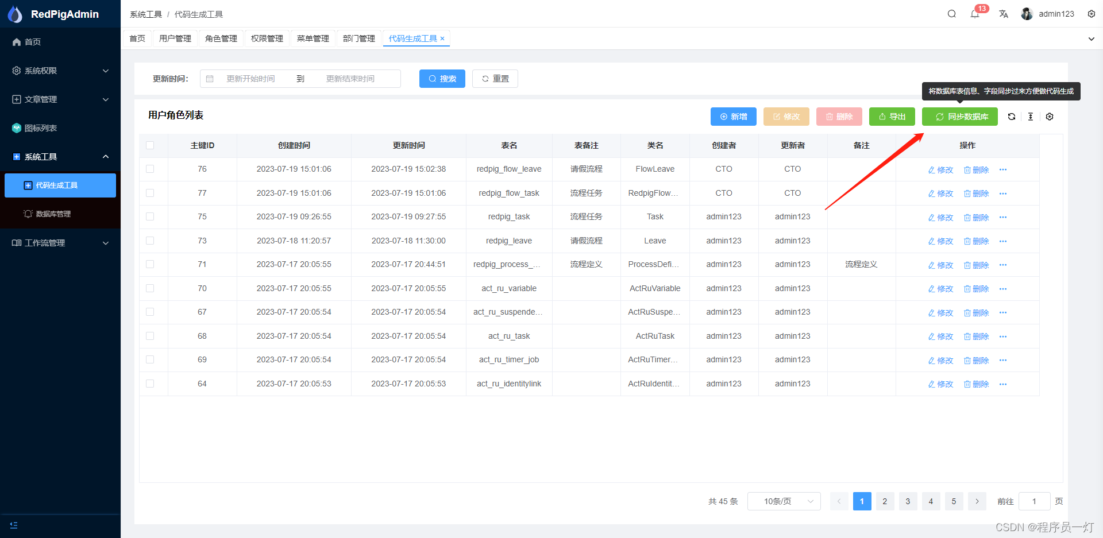The width and height of the screenshot is (1103, 538).
Task: Open more options for row 64
Action: pyautogui.click(x=1003, y=384)
